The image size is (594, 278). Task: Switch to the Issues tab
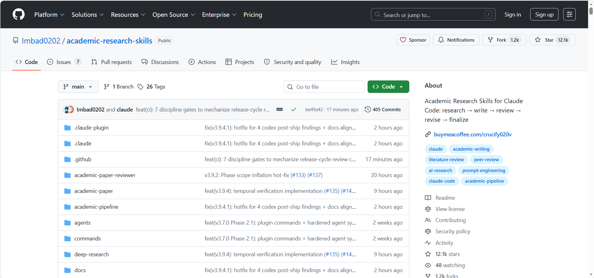point(64,62)
